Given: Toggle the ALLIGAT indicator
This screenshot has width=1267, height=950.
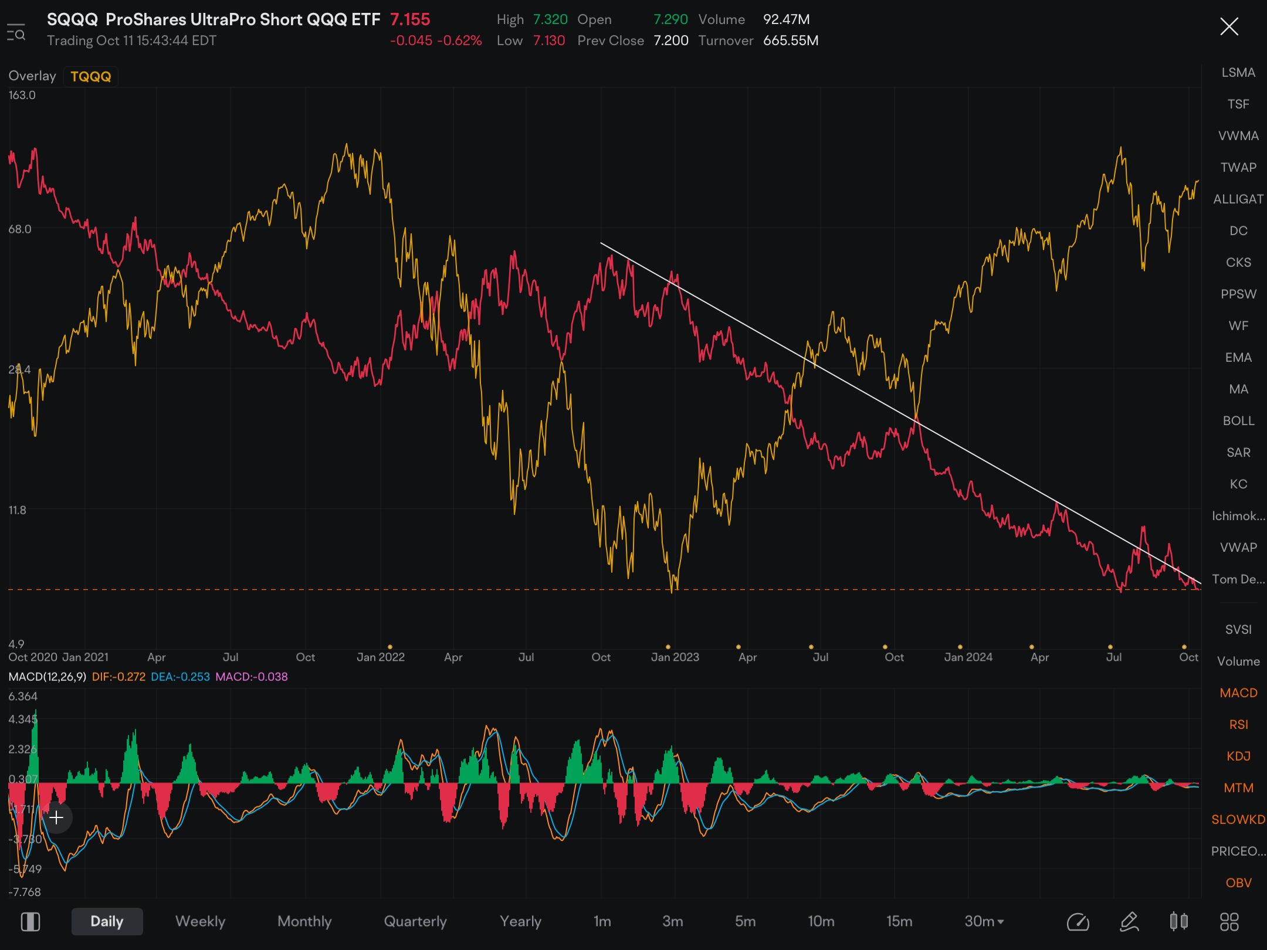Looking at the screenshot, I should [x=1238, y=199].
